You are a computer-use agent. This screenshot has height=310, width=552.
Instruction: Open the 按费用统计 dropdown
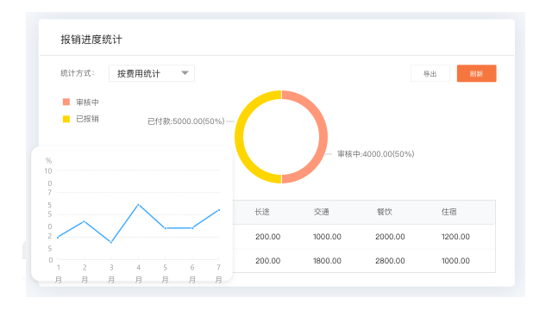click(x=152, y=73)
